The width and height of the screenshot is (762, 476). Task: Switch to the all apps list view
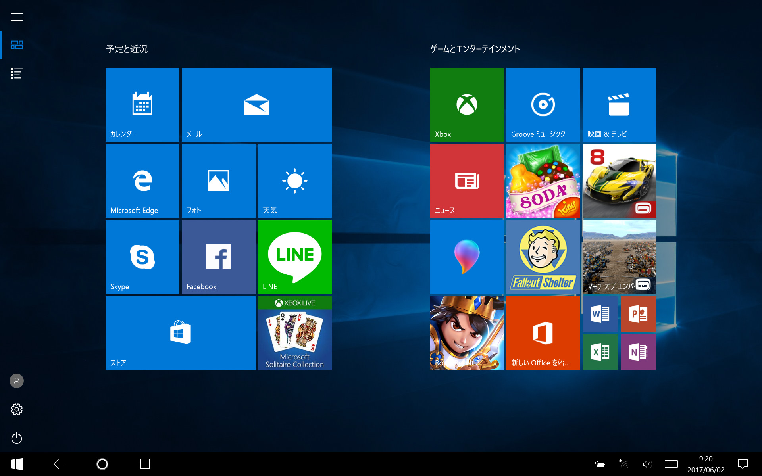(x=16, y=73)
